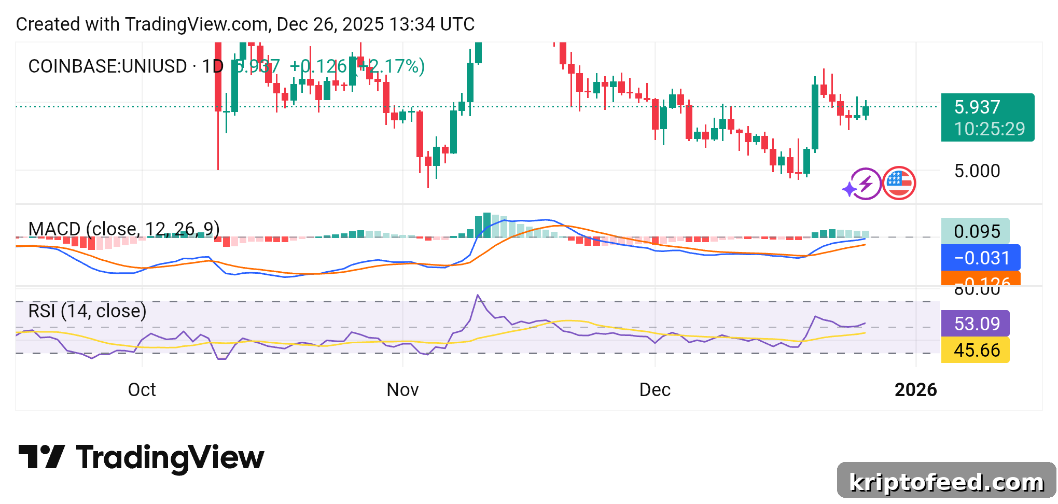Click the orange MACD signal value tag
This screenshot has height=504, width=1058.
click(981, 278)
